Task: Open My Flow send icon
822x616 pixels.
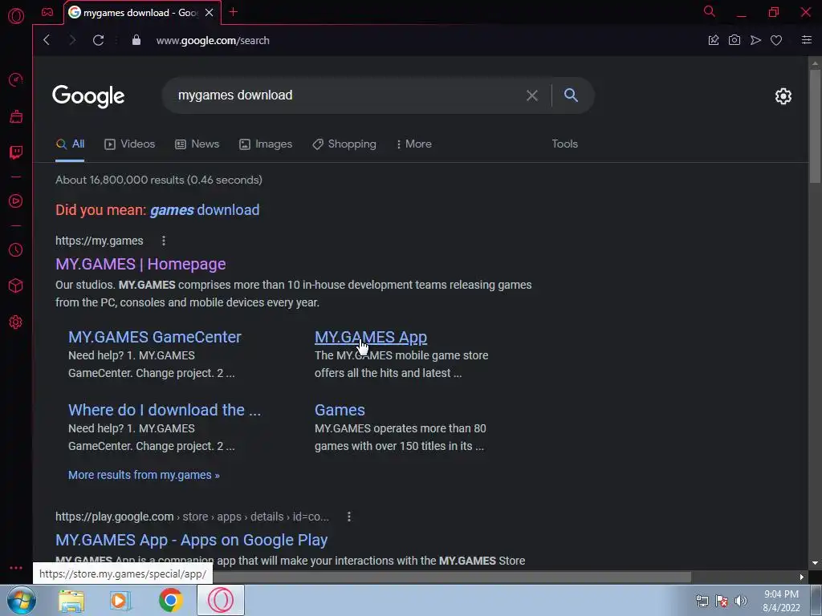Action: click(x=755, y=40)
